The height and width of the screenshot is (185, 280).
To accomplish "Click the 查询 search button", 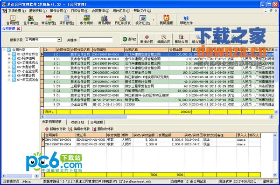I will pos(129,39).
